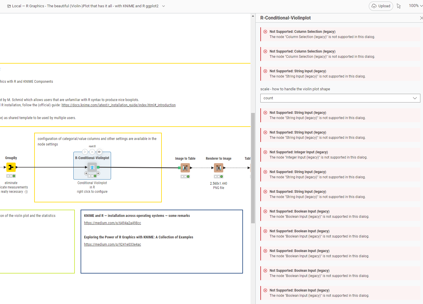The width and height of the screenshot is (423, 304).
Task: Click the Upload button
Action: click(381, 6)
